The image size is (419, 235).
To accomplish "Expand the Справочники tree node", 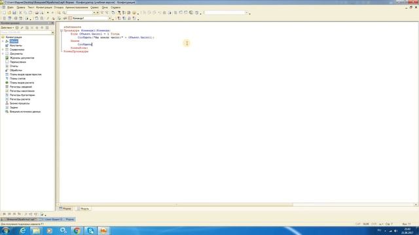I will 3,50.
